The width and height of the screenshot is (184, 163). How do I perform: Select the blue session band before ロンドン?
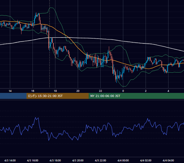(13, 96)
